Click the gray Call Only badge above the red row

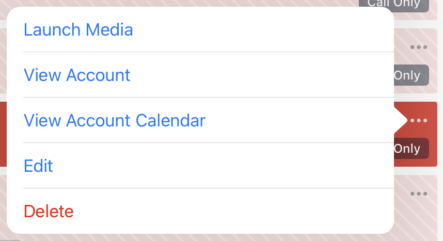(x=411, y=75)
